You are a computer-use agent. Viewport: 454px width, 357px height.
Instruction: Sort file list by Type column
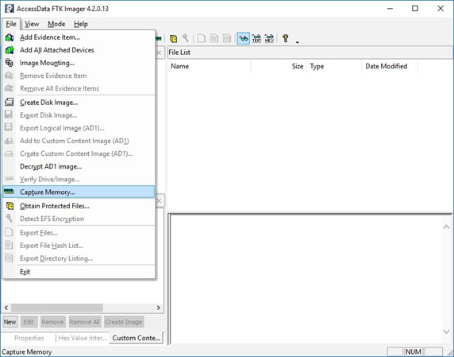pos(334,66)
